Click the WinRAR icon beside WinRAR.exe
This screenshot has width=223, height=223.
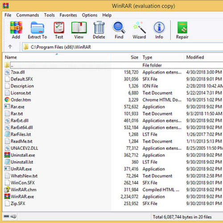point(7,196)
